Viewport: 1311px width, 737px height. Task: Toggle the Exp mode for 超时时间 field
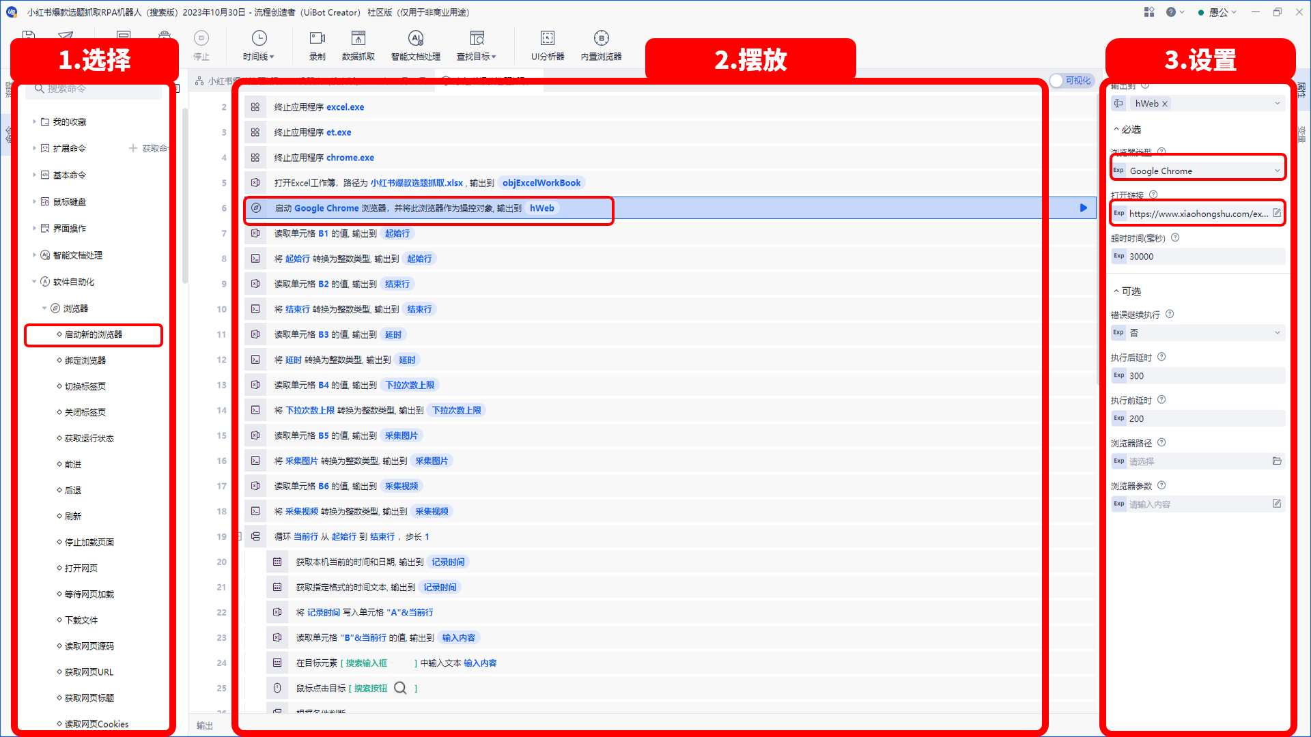coord(1118,256)
